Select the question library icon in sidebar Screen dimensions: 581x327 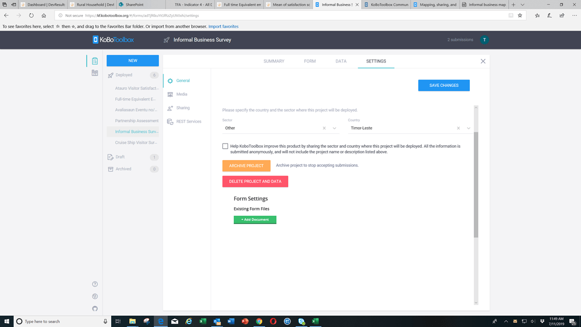(x=95, y=73)
